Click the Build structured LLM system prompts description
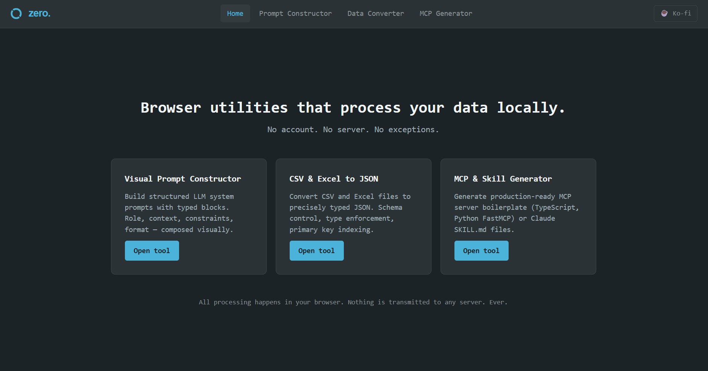The height and width of the screenshot is (371, 708). (179, 213)
